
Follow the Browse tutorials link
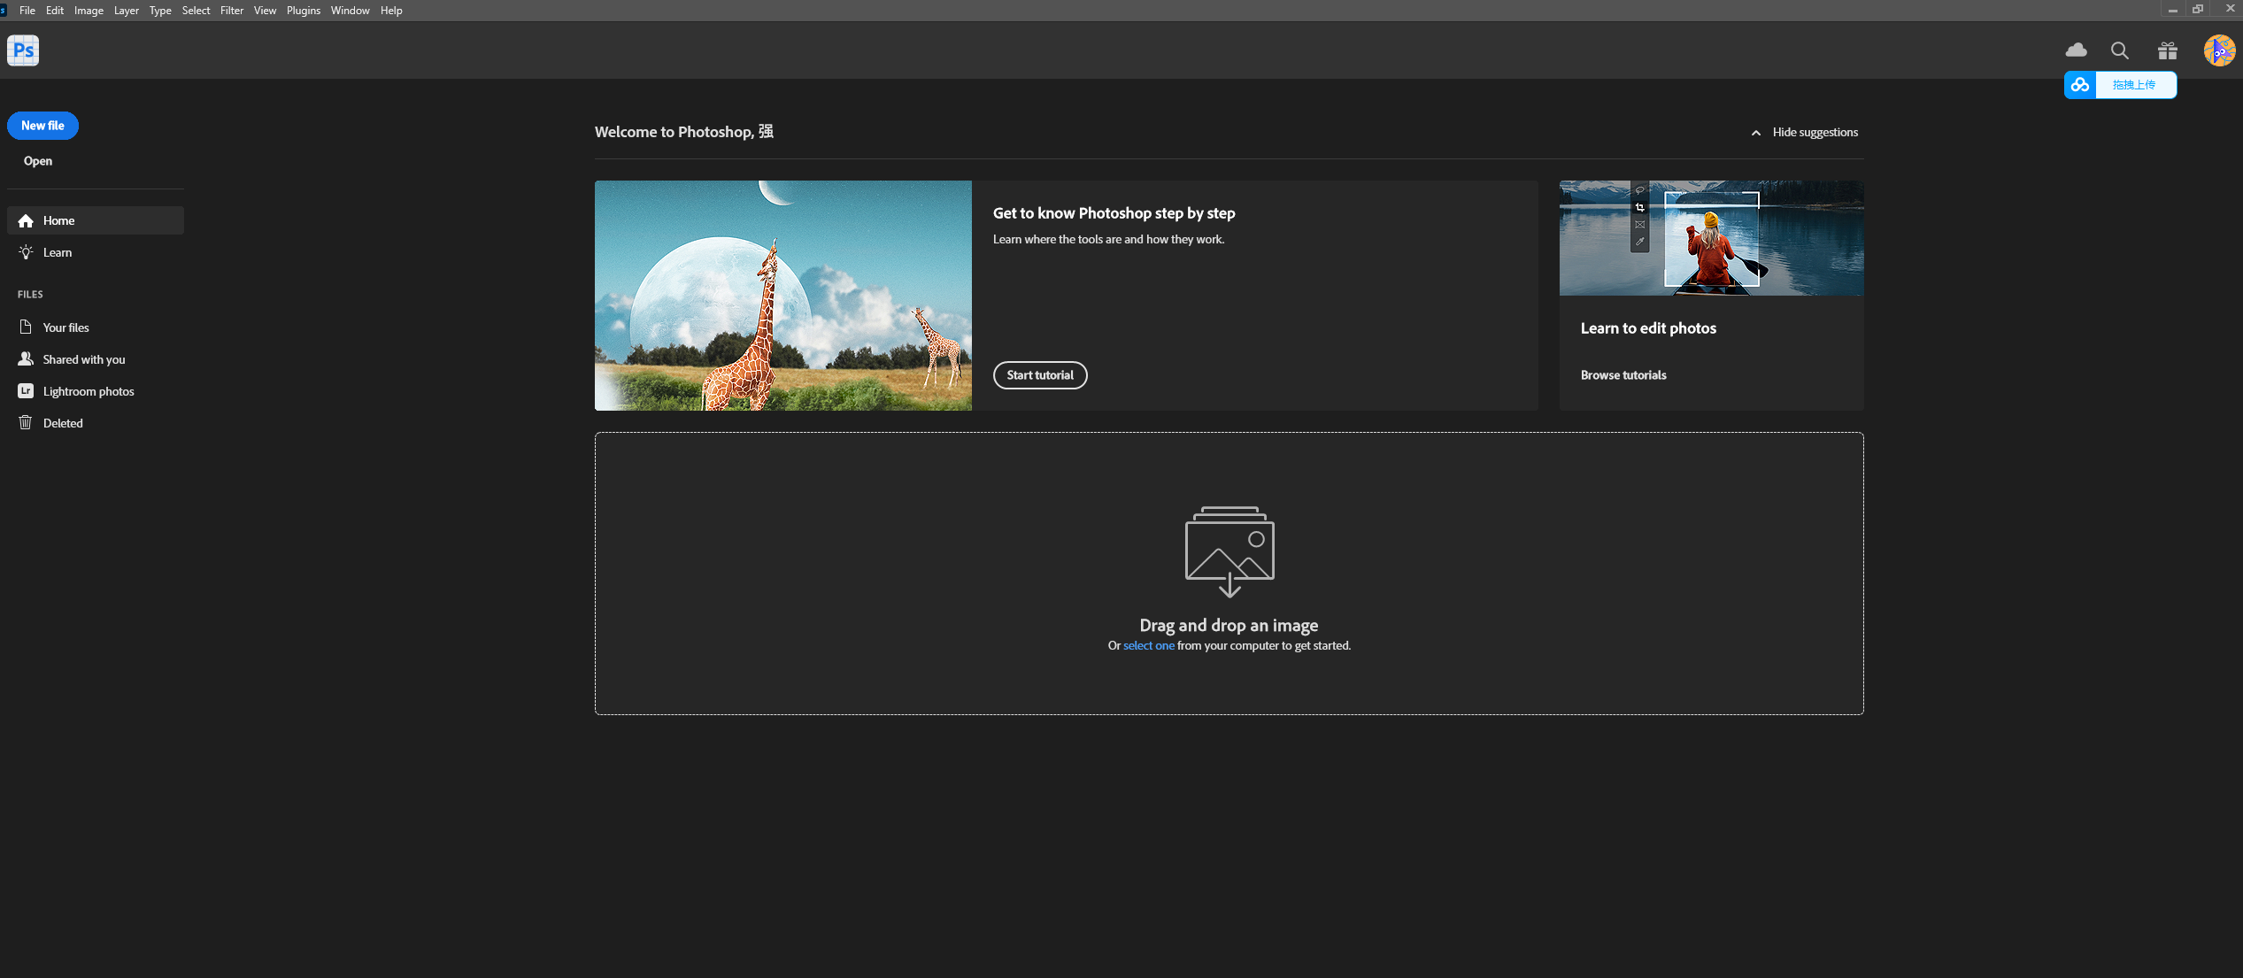(x=1623, y=375)
